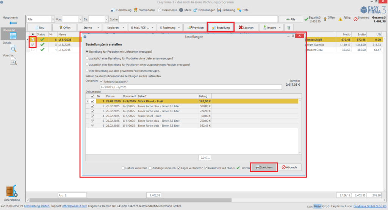Image resolution: width=388 pixels, height=210 pixels.
Task: Click the trash icon after Import
Action: point(289,28)
